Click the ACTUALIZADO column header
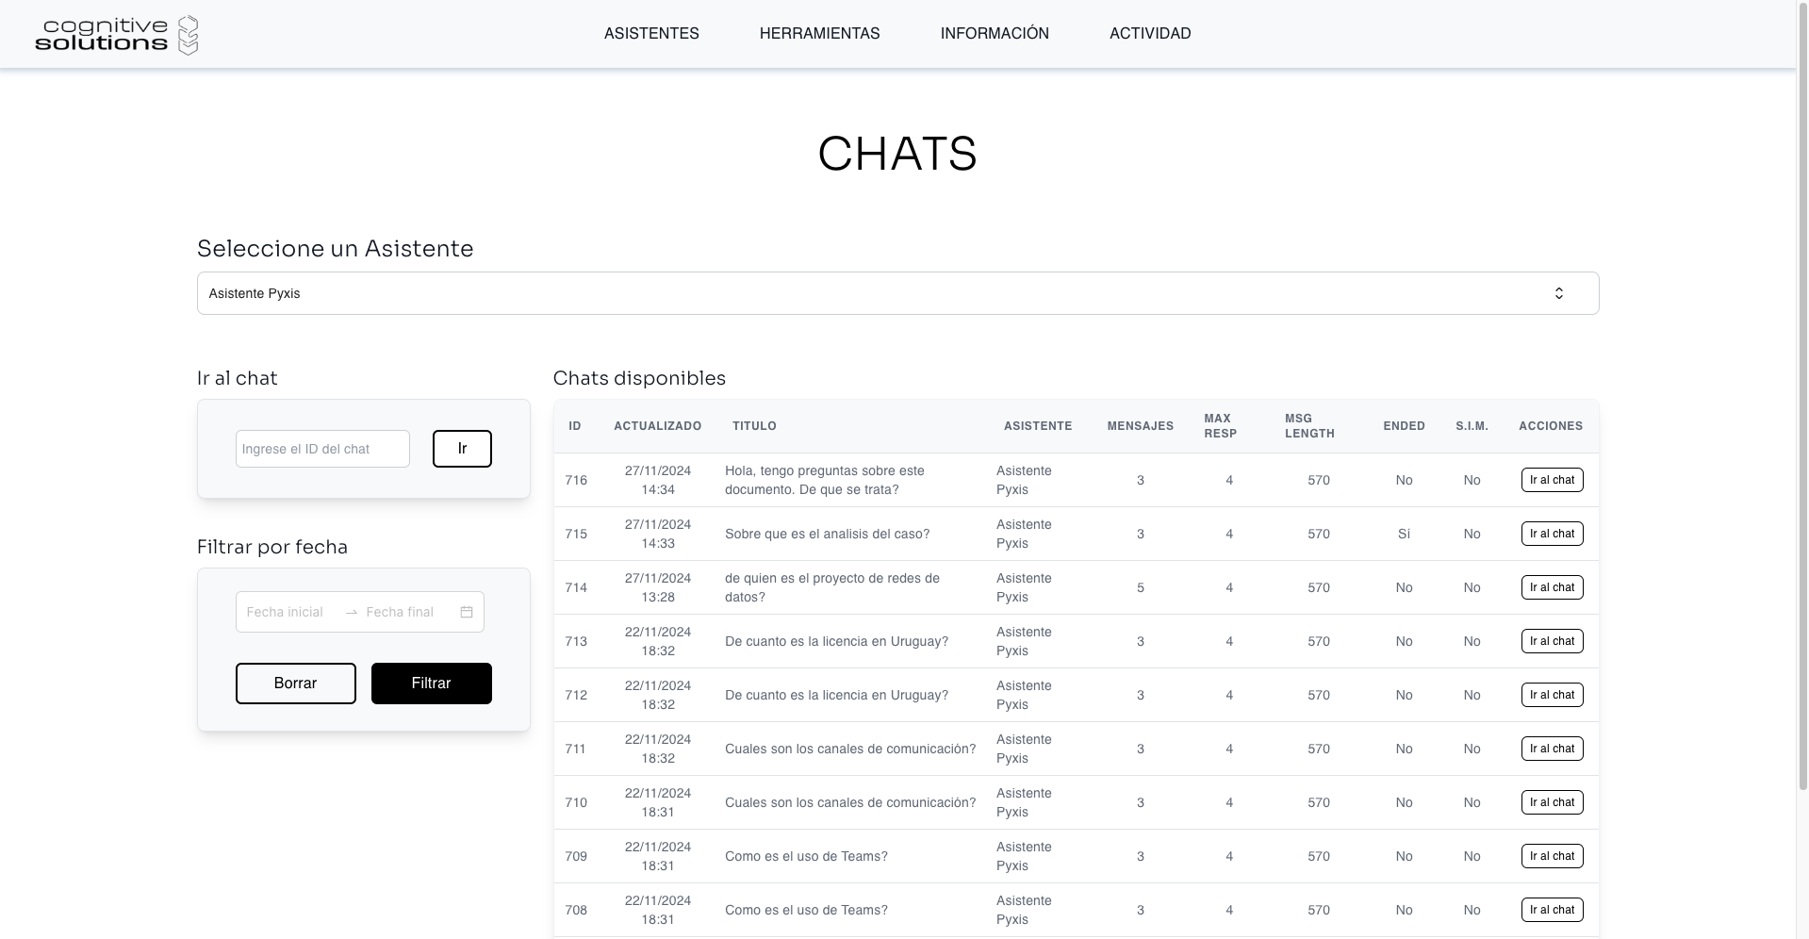Image resolution: width=1809 pixels, height=939 pixels. tap(657, 426)
